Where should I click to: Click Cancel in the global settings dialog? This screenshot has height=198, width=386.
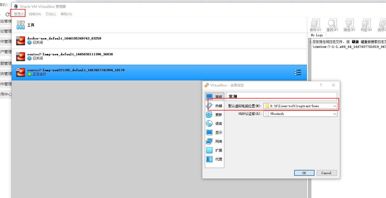327,173
